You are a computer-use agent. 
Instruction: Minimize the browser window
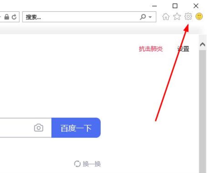tap(154, 6)
